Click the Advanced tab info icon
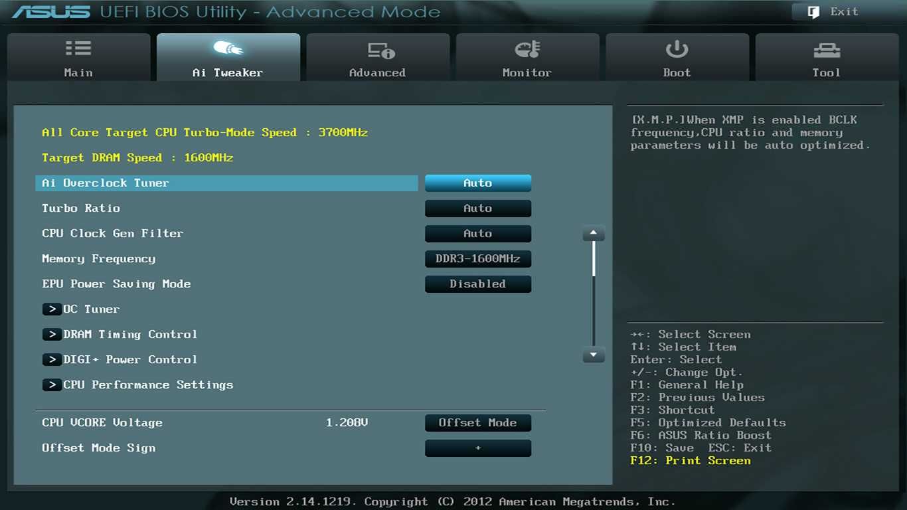Screen dimensions: 907x510 tap(381, 50)
